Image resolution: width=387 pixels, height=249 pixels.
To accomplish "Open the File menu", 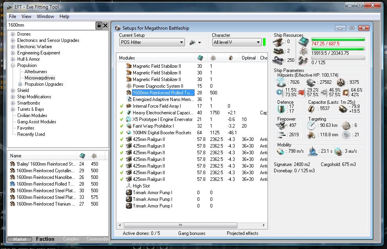I will coord(13,16).
